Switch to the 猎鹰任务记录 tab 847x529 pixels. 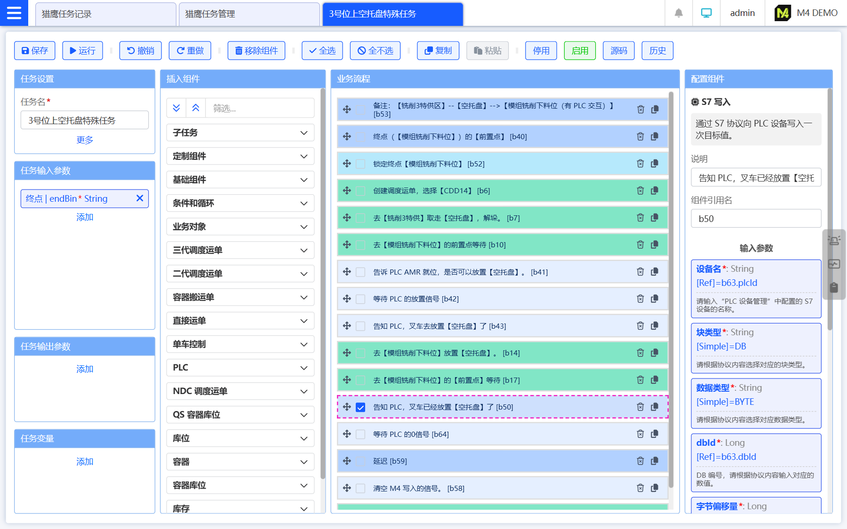[x=105, y=14]
